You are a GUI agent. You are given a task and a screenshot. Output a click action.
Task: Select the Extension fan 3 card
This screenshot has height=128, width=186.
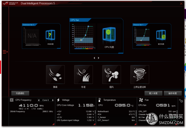41,36
